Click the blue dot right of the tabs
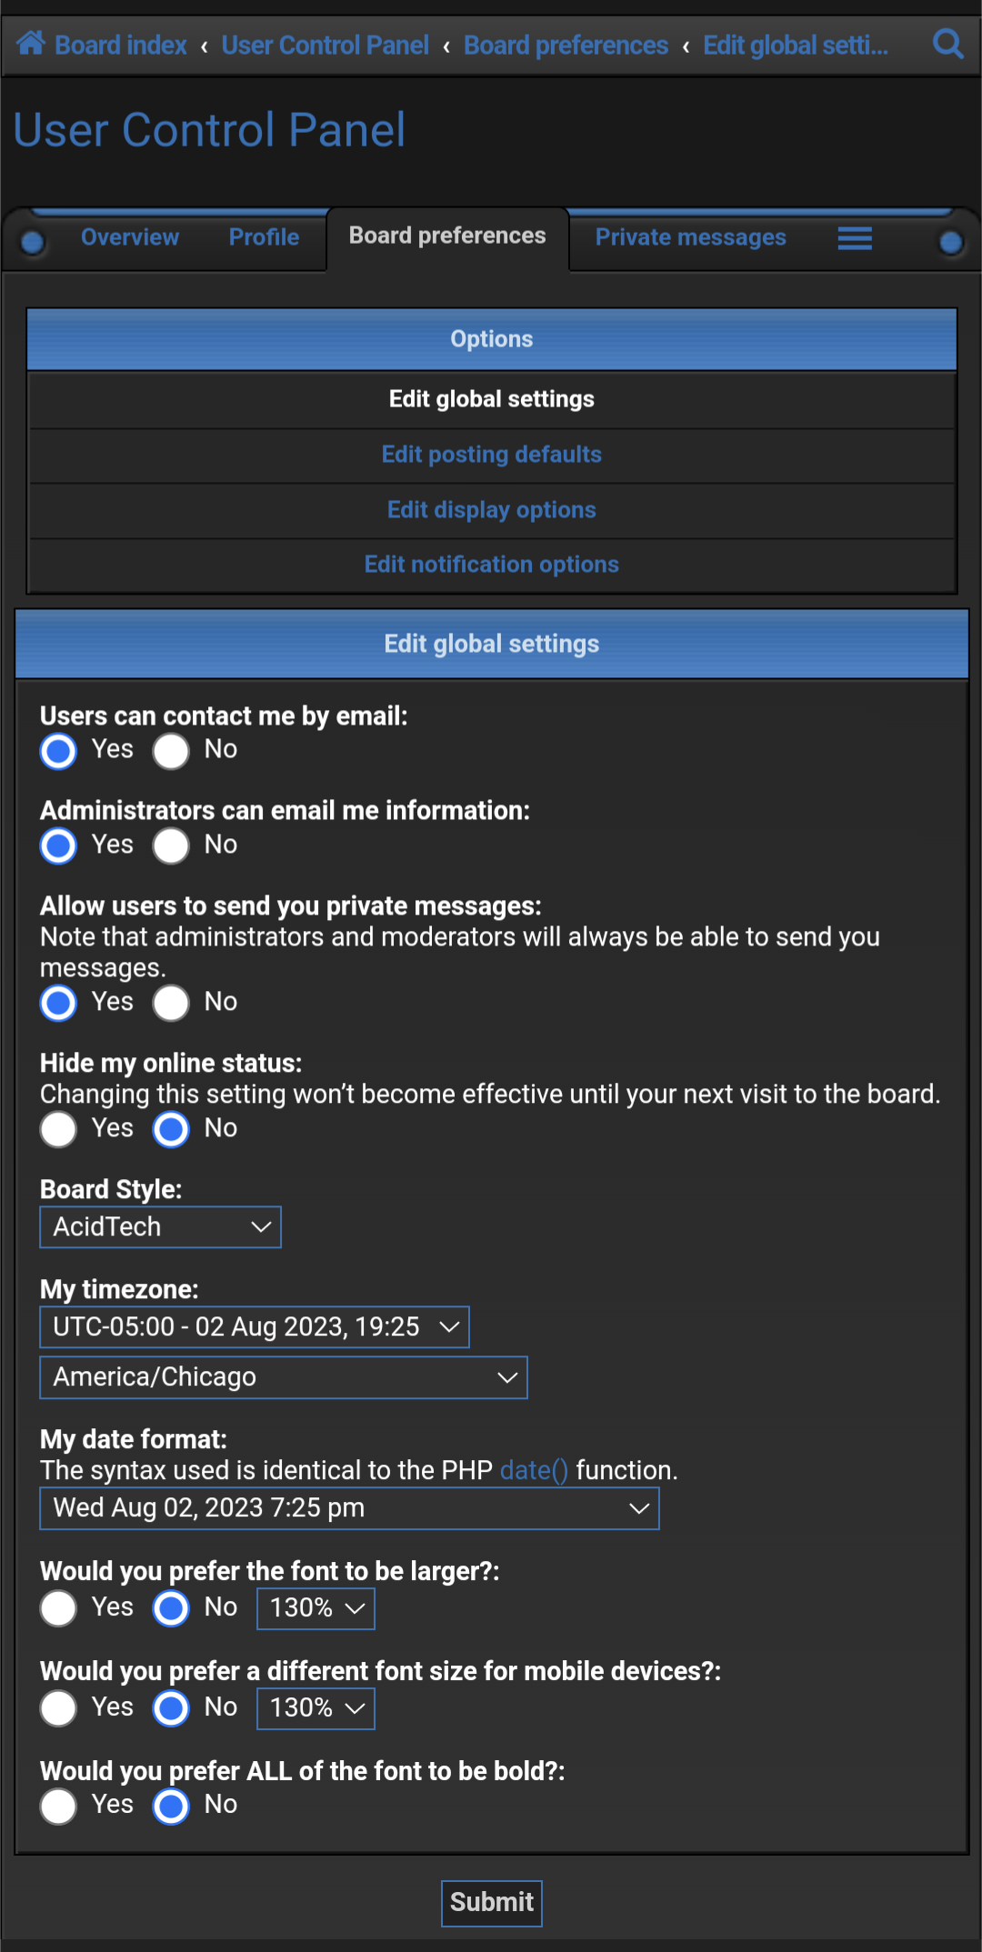The width and height of the screenshot is (982, 1952). click(x=951, y=242)
